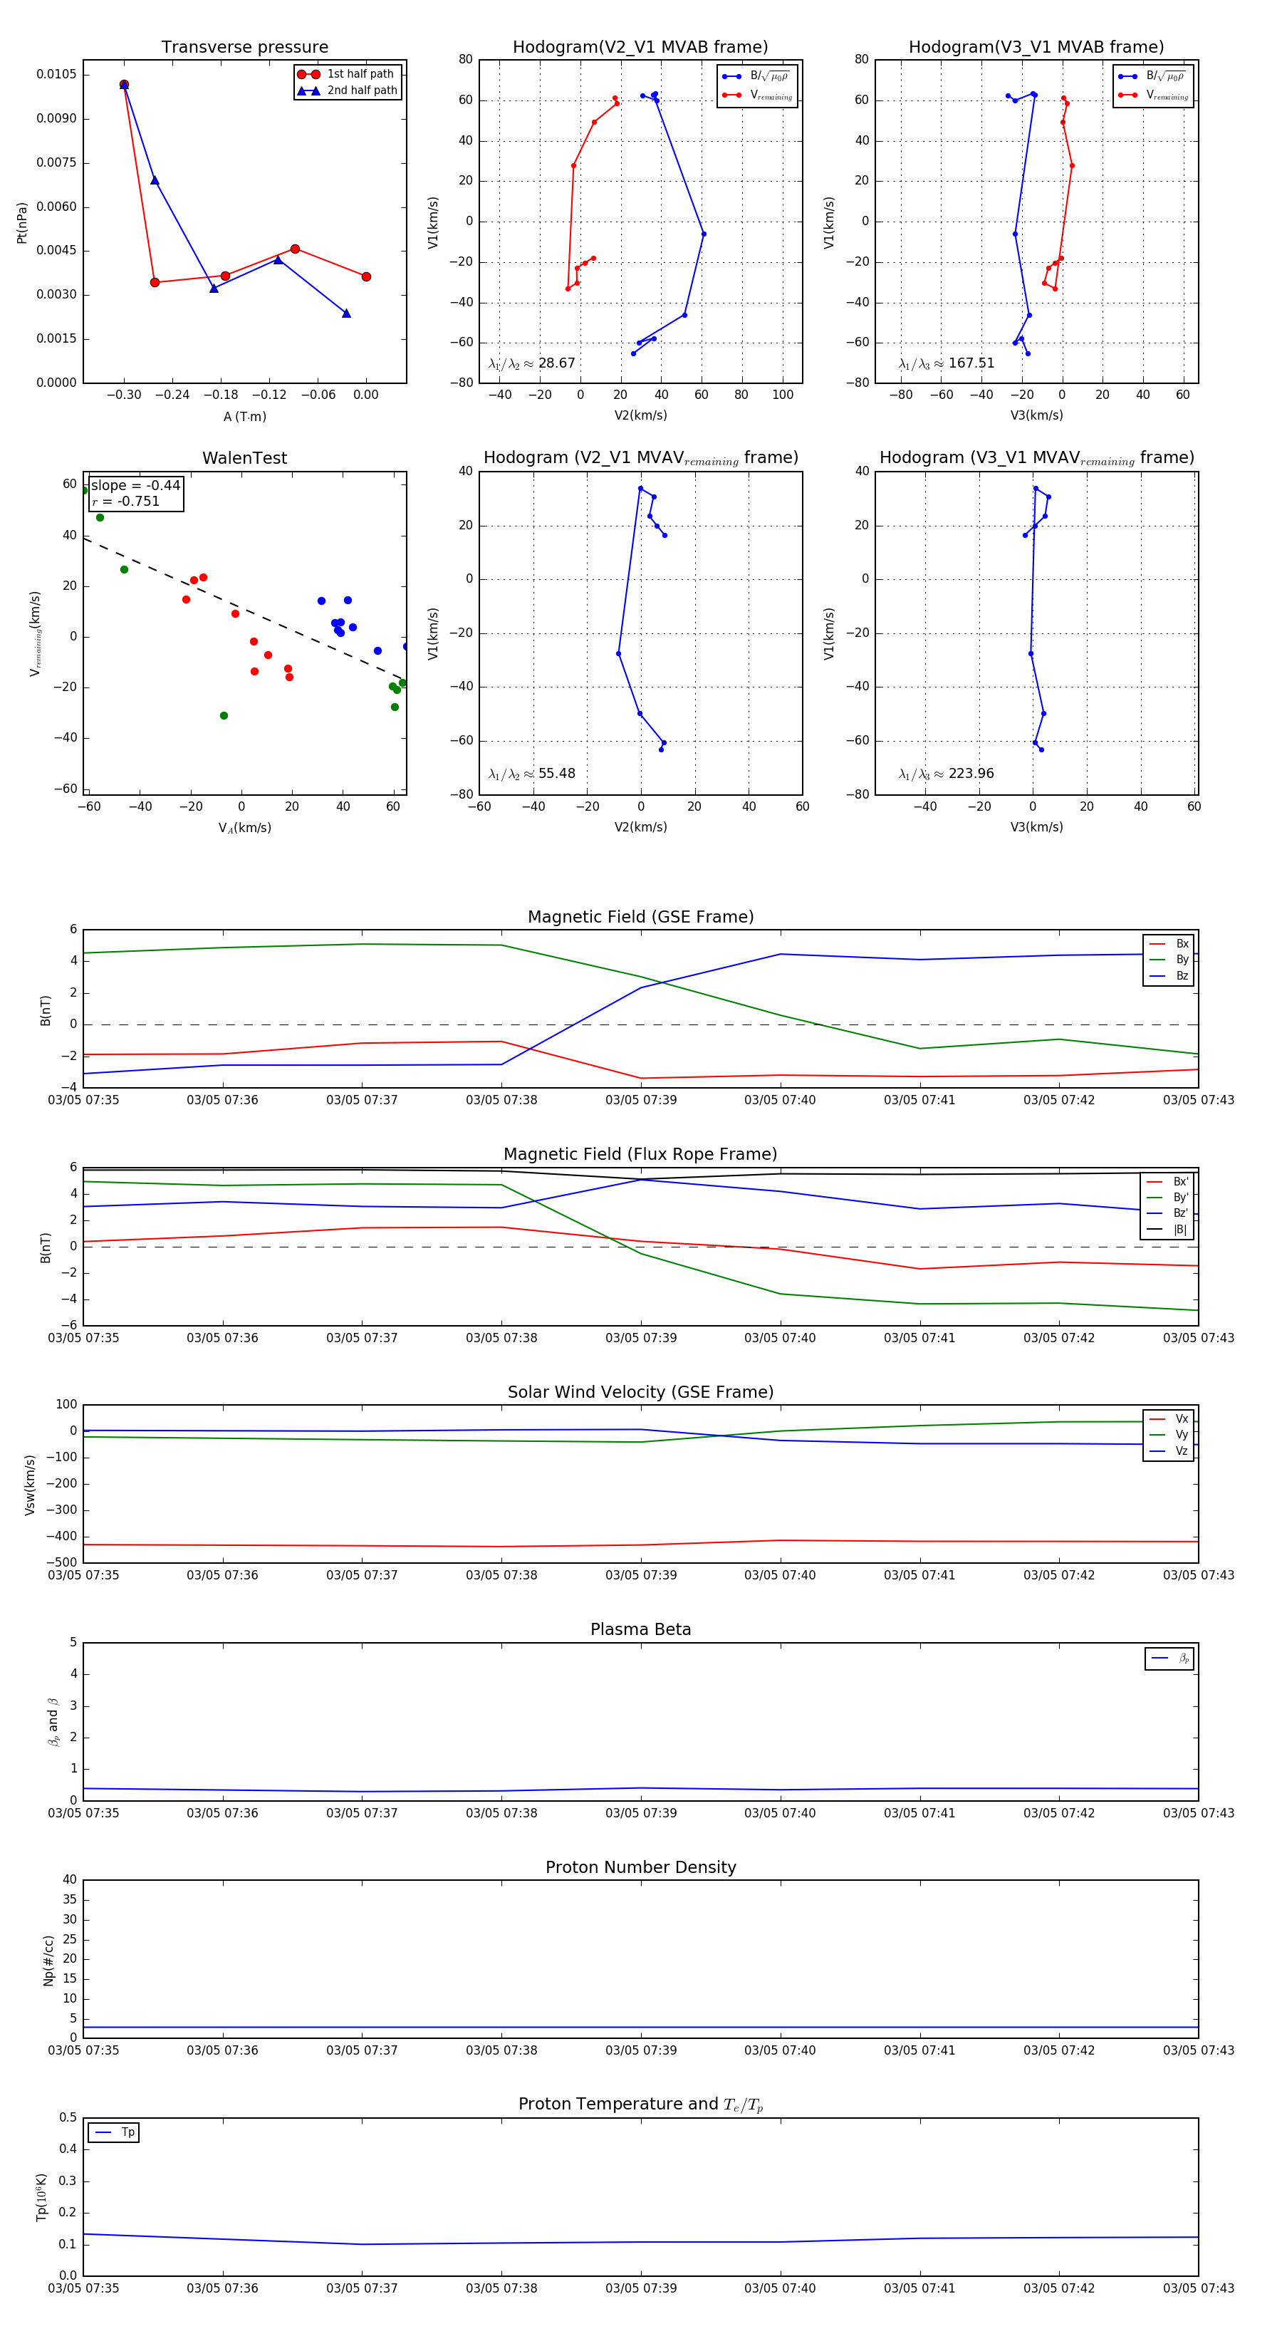Click the 03/05 07:35 tick under Proton Temperature plot

(x=83, y=2288)
